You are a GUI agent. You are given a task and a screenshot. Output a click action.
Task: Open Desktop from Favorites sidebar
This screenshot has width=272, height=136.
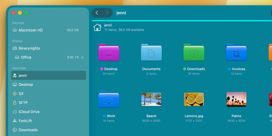49,85
